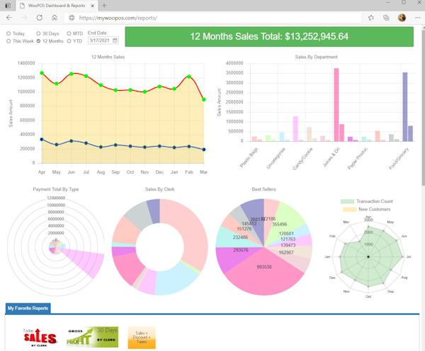Reload the page with the refresh icon
The height and width of the screenshot is (351, 425).
pos(40,18)
